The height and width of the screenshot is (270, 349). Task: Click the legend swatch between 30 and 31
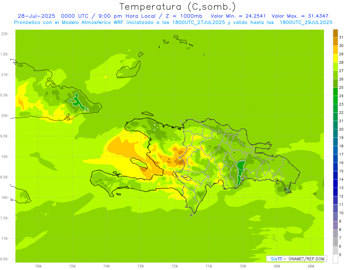[x=335, y=41]
